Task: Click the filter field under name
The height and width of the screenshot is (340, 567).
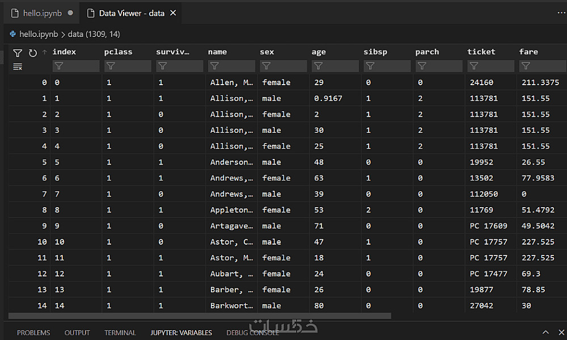Action: coord(231,66)
